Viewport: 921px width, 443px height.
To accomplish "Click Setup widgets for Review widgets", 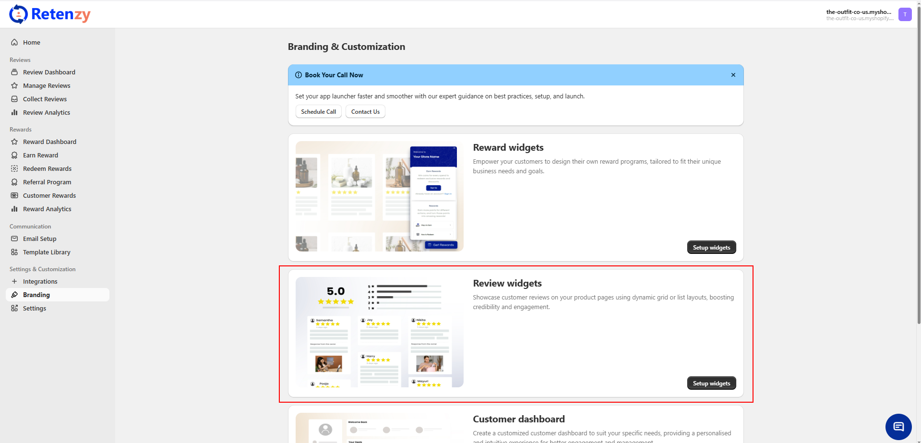I will (711, 383).
